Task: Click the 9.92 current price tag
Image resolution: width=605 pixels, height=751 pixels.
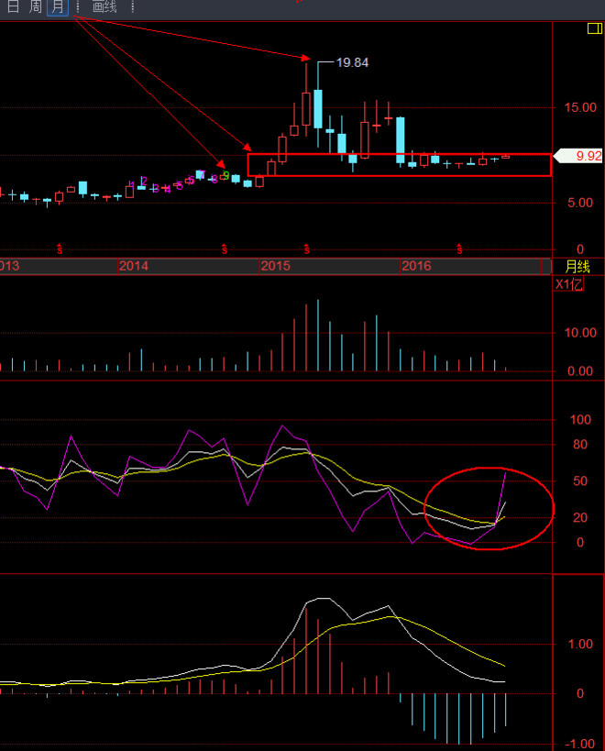Action: [x=578, y=156]
